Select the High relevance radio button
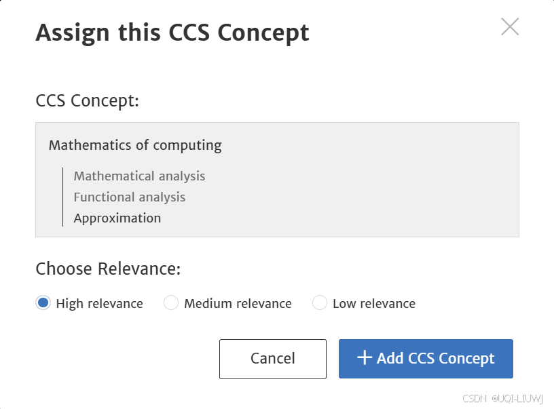554x409 pixels. pyautogui.click(x=42, y=303)
